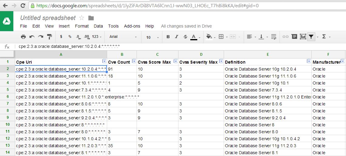The width and height of the screenshot is (346, 156).
Task: Open the Tools menu
Action: [x=113, y=26]
